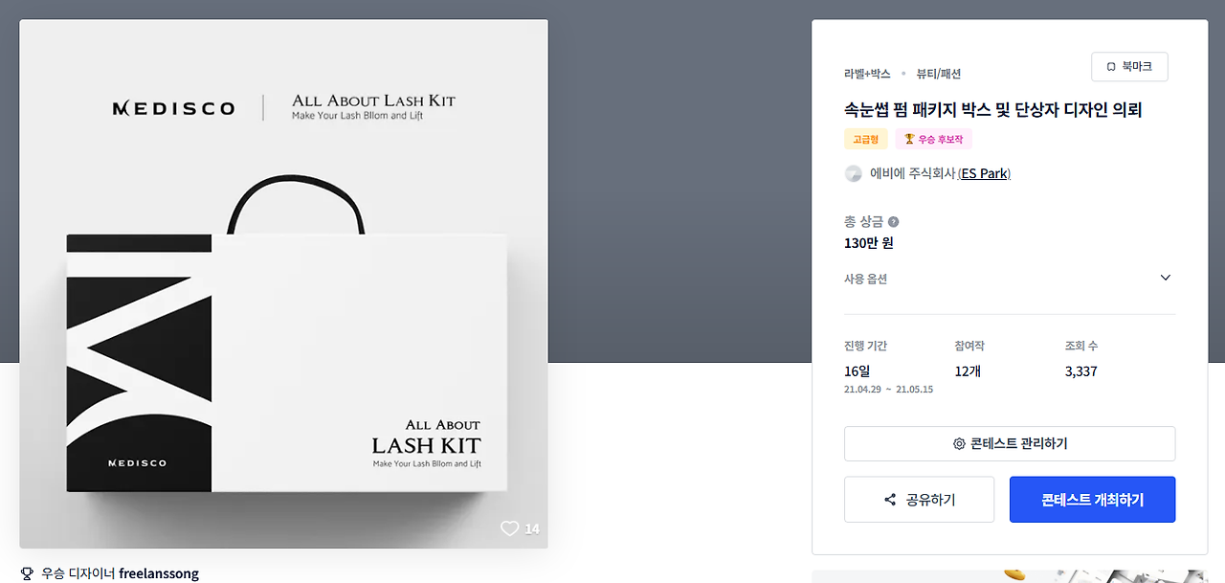Click the 북마크 button
The image size is (1225, 583).
click(1129, 67)
